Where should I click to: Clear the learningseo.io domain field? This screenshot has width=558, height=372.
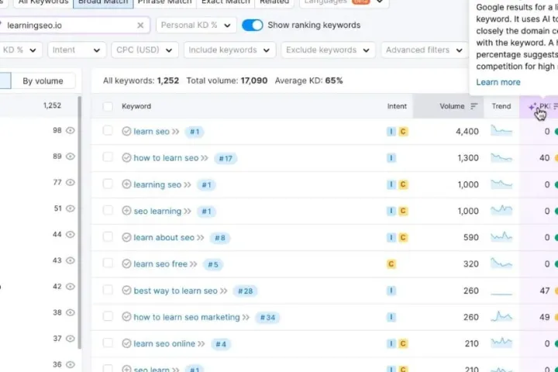[140, 26]
